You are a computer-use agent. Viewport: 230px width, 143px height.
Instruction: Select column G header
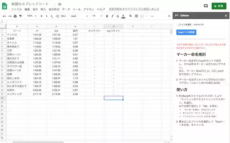pyautogui.click(x=114, y=26)
